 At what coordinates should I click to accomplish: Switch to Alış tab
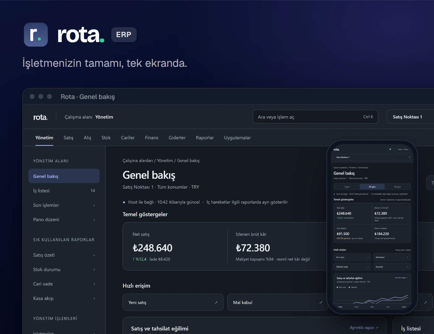[x=87, y=138]
